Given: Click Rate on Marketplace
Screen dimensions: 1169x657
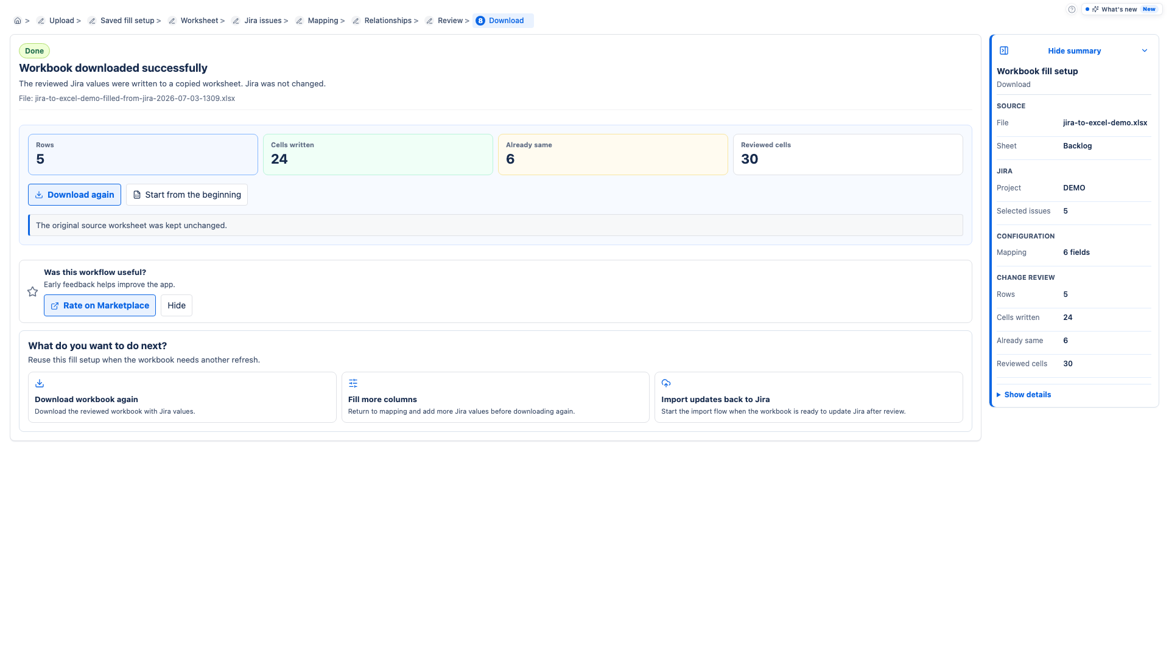Looking at the screenshot, I should 100,305.
